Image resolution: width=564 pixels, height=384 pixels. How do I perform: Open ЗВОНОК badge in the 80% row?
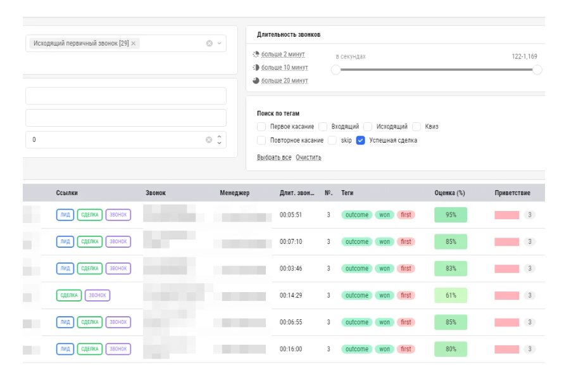(x=118, y=349)
